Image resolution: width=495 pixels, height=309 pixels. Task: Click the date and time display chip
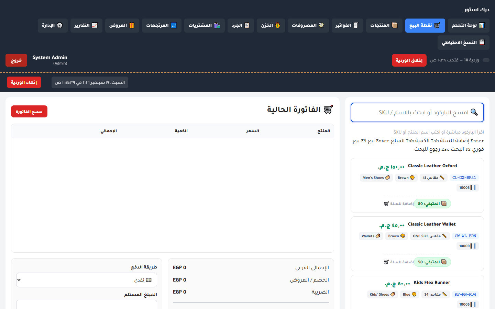click(90, 82)
